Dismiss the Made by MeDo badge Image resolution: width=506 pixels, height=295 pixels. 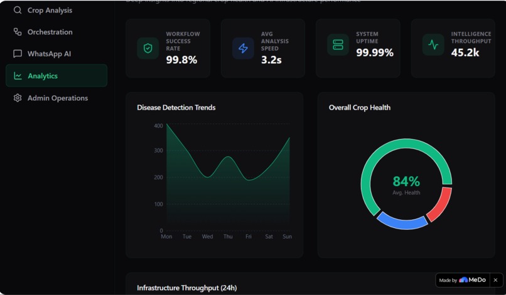click(x=496, y=280)
